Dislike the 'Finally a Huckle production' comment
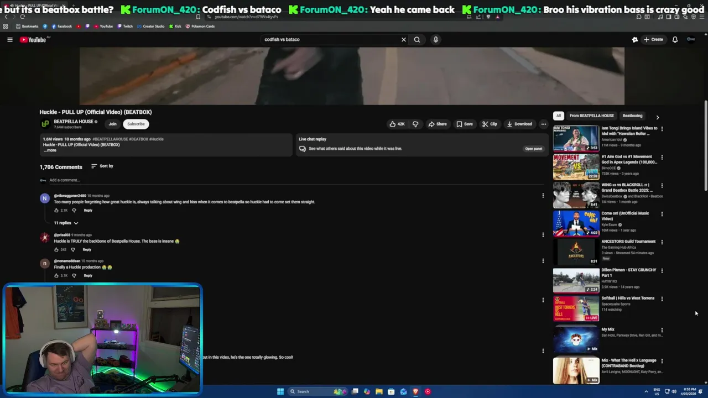Screen dimensions: 708x398 [x=74, y=275]
